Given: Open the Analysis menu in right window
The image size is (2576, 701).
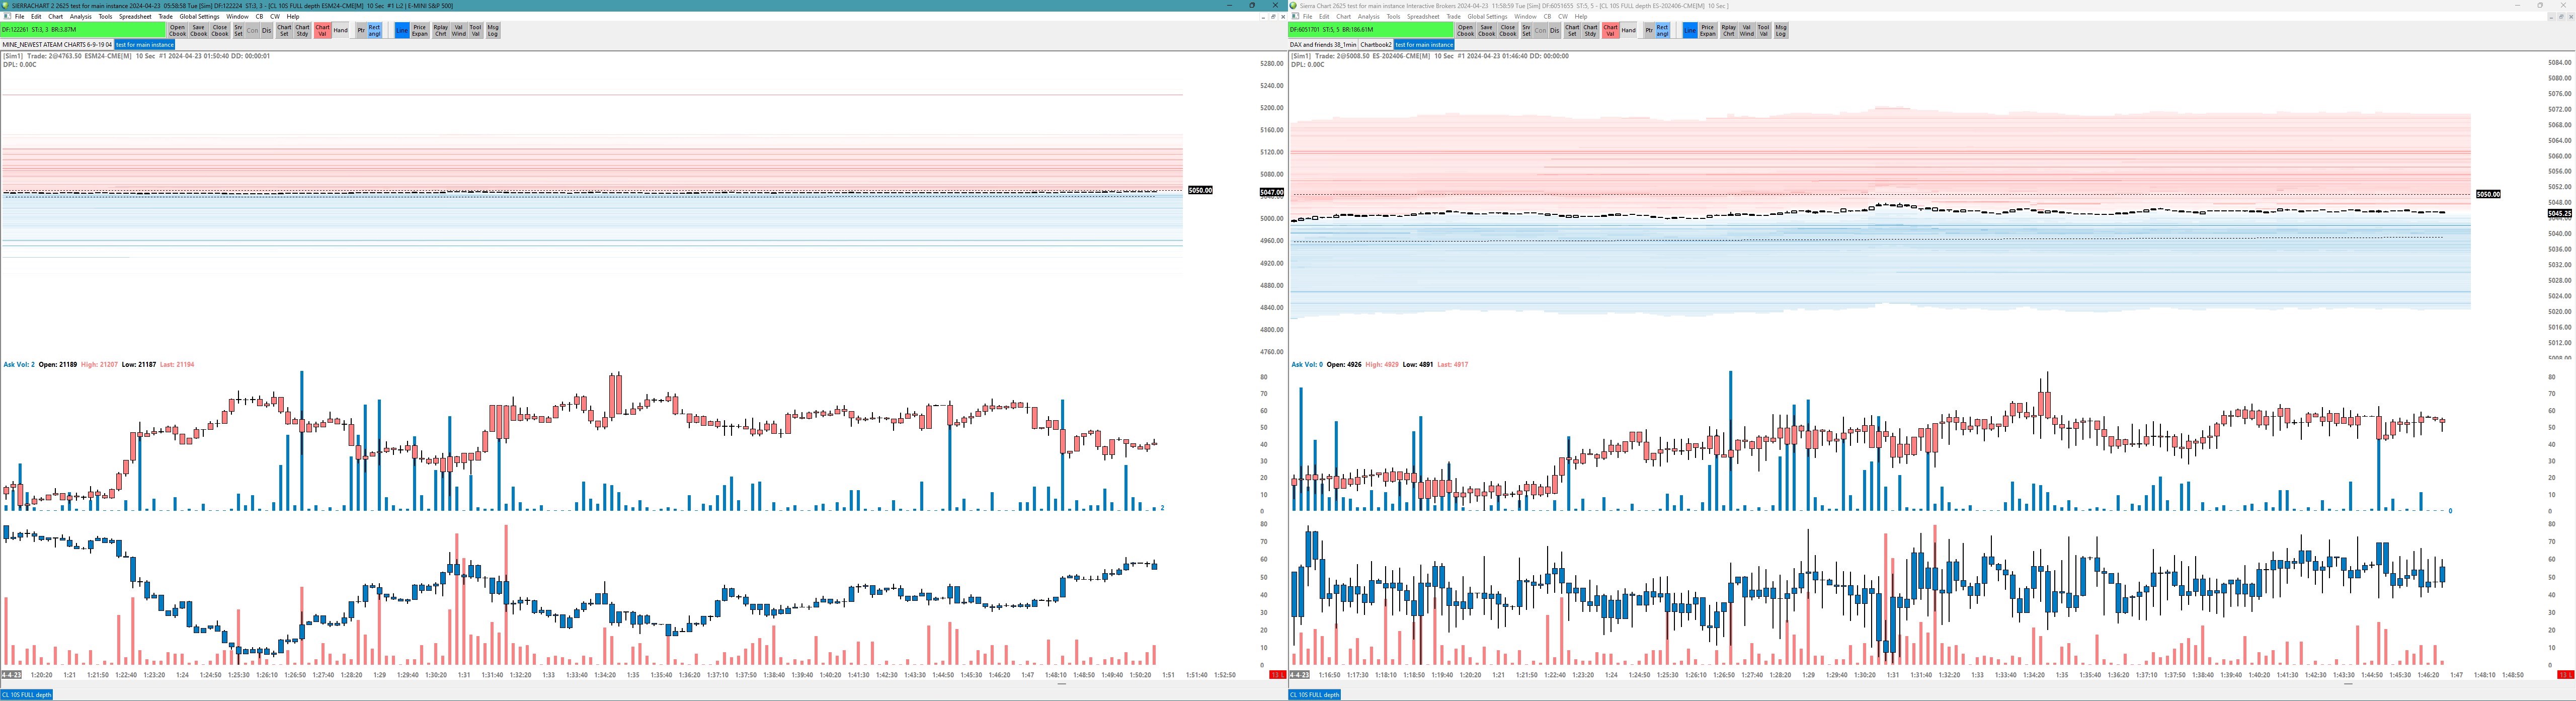Looking at the screenshot, I should point(1368,17).
